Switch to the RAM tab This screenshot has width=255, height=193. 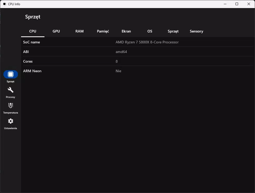click(79, 31)
